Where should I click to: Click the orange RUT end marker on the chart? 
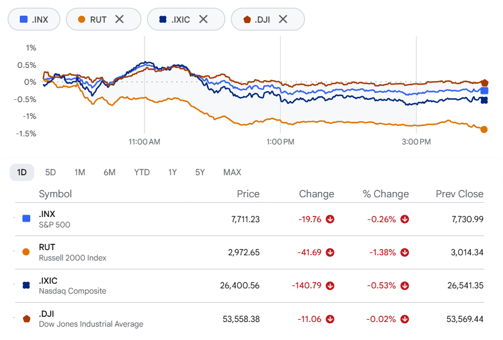[484, 129]
